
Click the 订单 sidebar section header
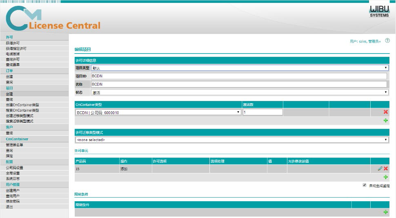[x=9, y=71]
